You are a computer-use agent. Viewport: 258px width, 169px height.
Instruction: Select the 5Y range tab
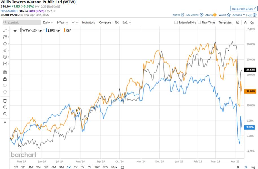tap(89, 167)
